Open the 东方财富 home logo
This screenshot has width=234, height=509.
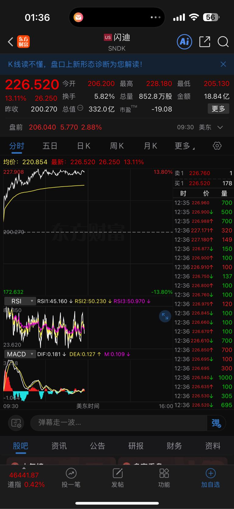[x=23, y=42]
